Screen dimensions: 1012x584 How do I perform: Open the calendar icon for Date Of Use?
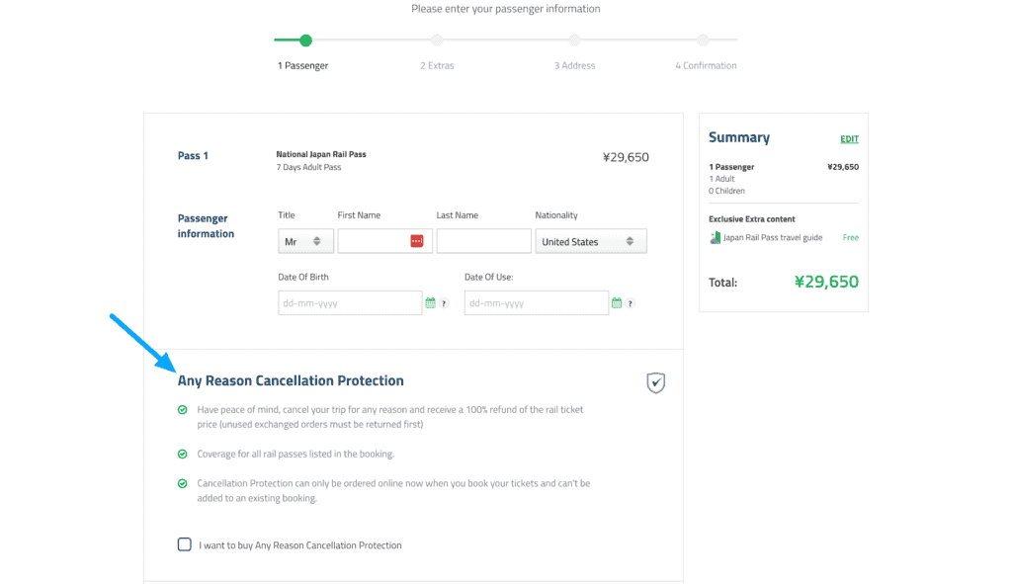tap(617, 302)
